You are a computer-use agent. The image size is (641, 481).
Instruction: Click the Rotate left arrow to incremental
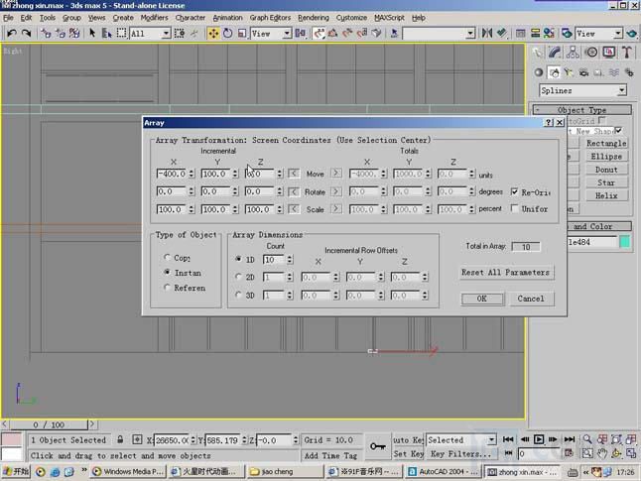click(x=294, y=191)
